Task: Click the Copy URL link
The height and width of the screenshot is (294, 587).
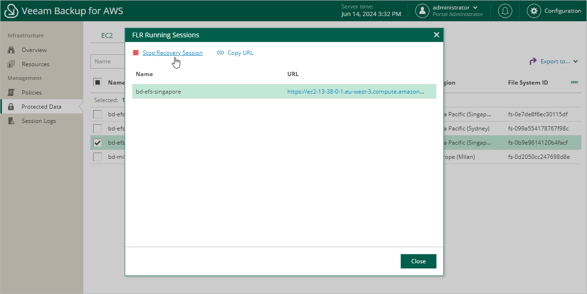Action: pyautogui.click(x=240, y=53)
